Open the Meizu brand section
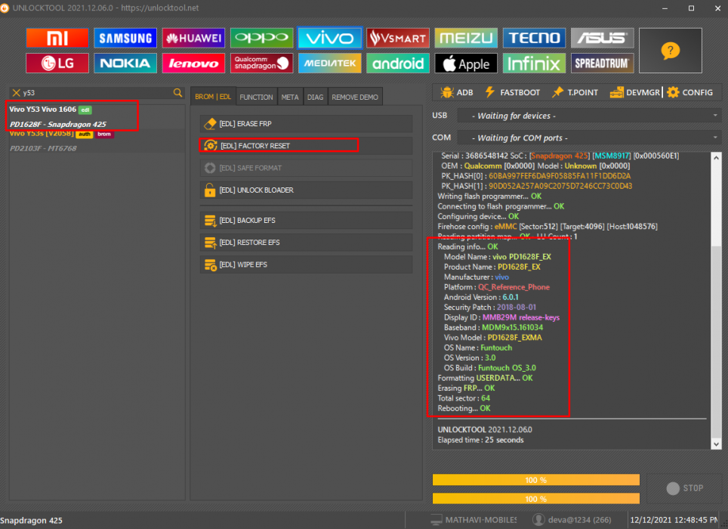 (x=466, y=38)
